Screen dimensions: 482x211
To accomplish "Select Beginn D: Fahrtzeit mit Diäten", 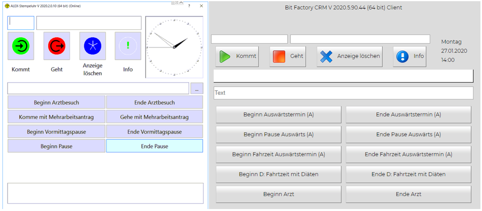I will 279,174.
